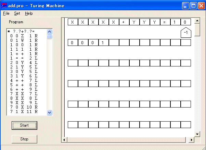
Task: Select the program line '1 = = 2 L'
Action: tap(24, 58)
